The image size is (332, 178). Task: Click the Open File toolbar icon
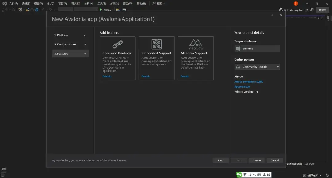tap(27, 10)
